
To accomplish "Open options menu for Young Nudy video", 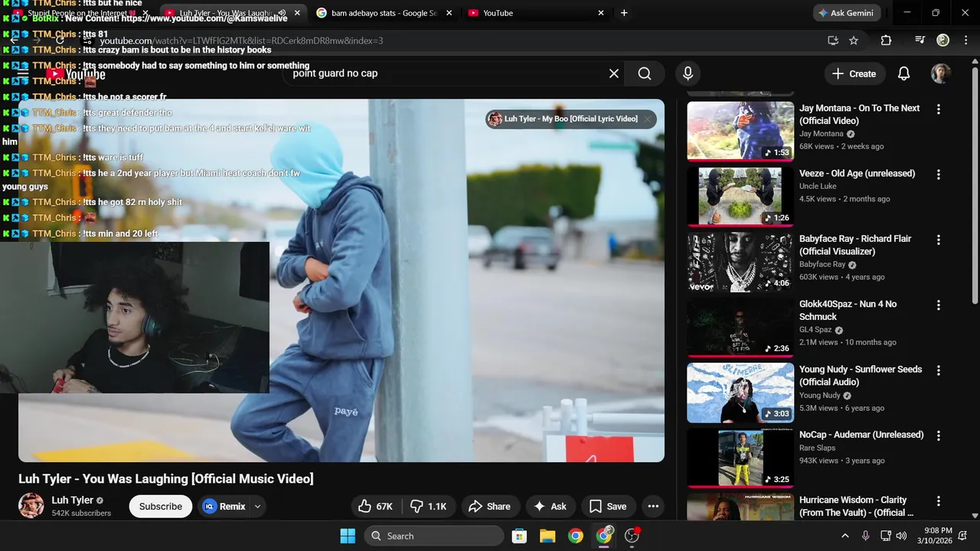I will click(x=938, y=370).
